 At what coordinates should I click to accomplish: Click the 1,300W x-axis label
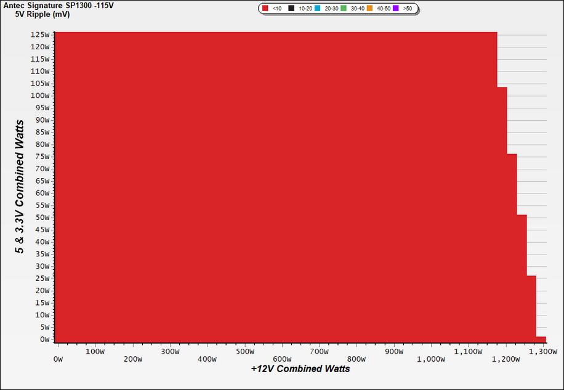click(x=543, y=352)
